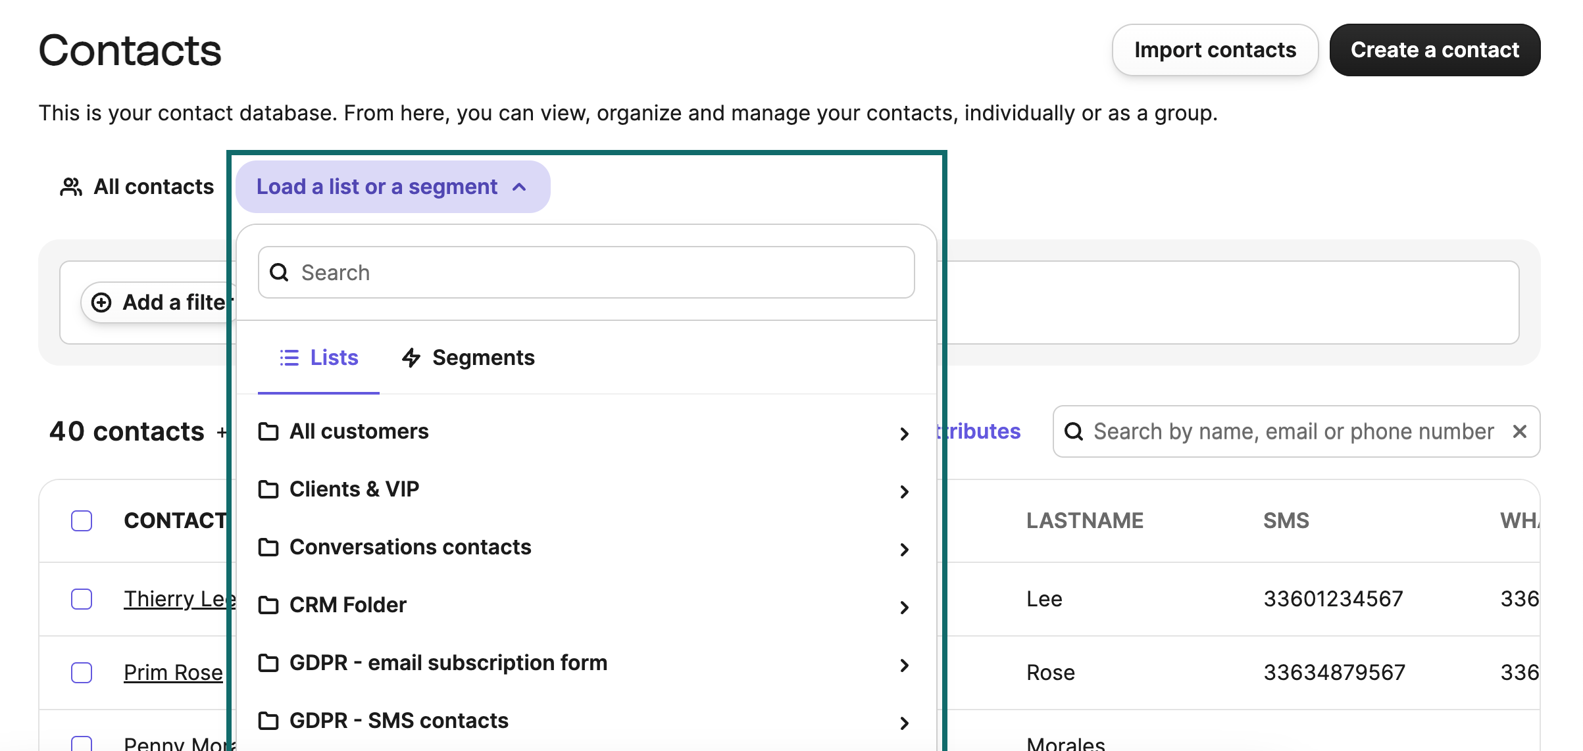1583x751 pixels.
Task: Switch to the Lists tab
Action: pyautogui.click(x=318, y=358)
